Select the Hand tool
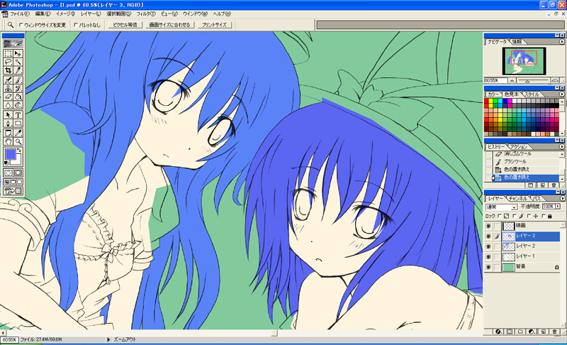This screenshot has width=567, height=345. pos(9,141)
